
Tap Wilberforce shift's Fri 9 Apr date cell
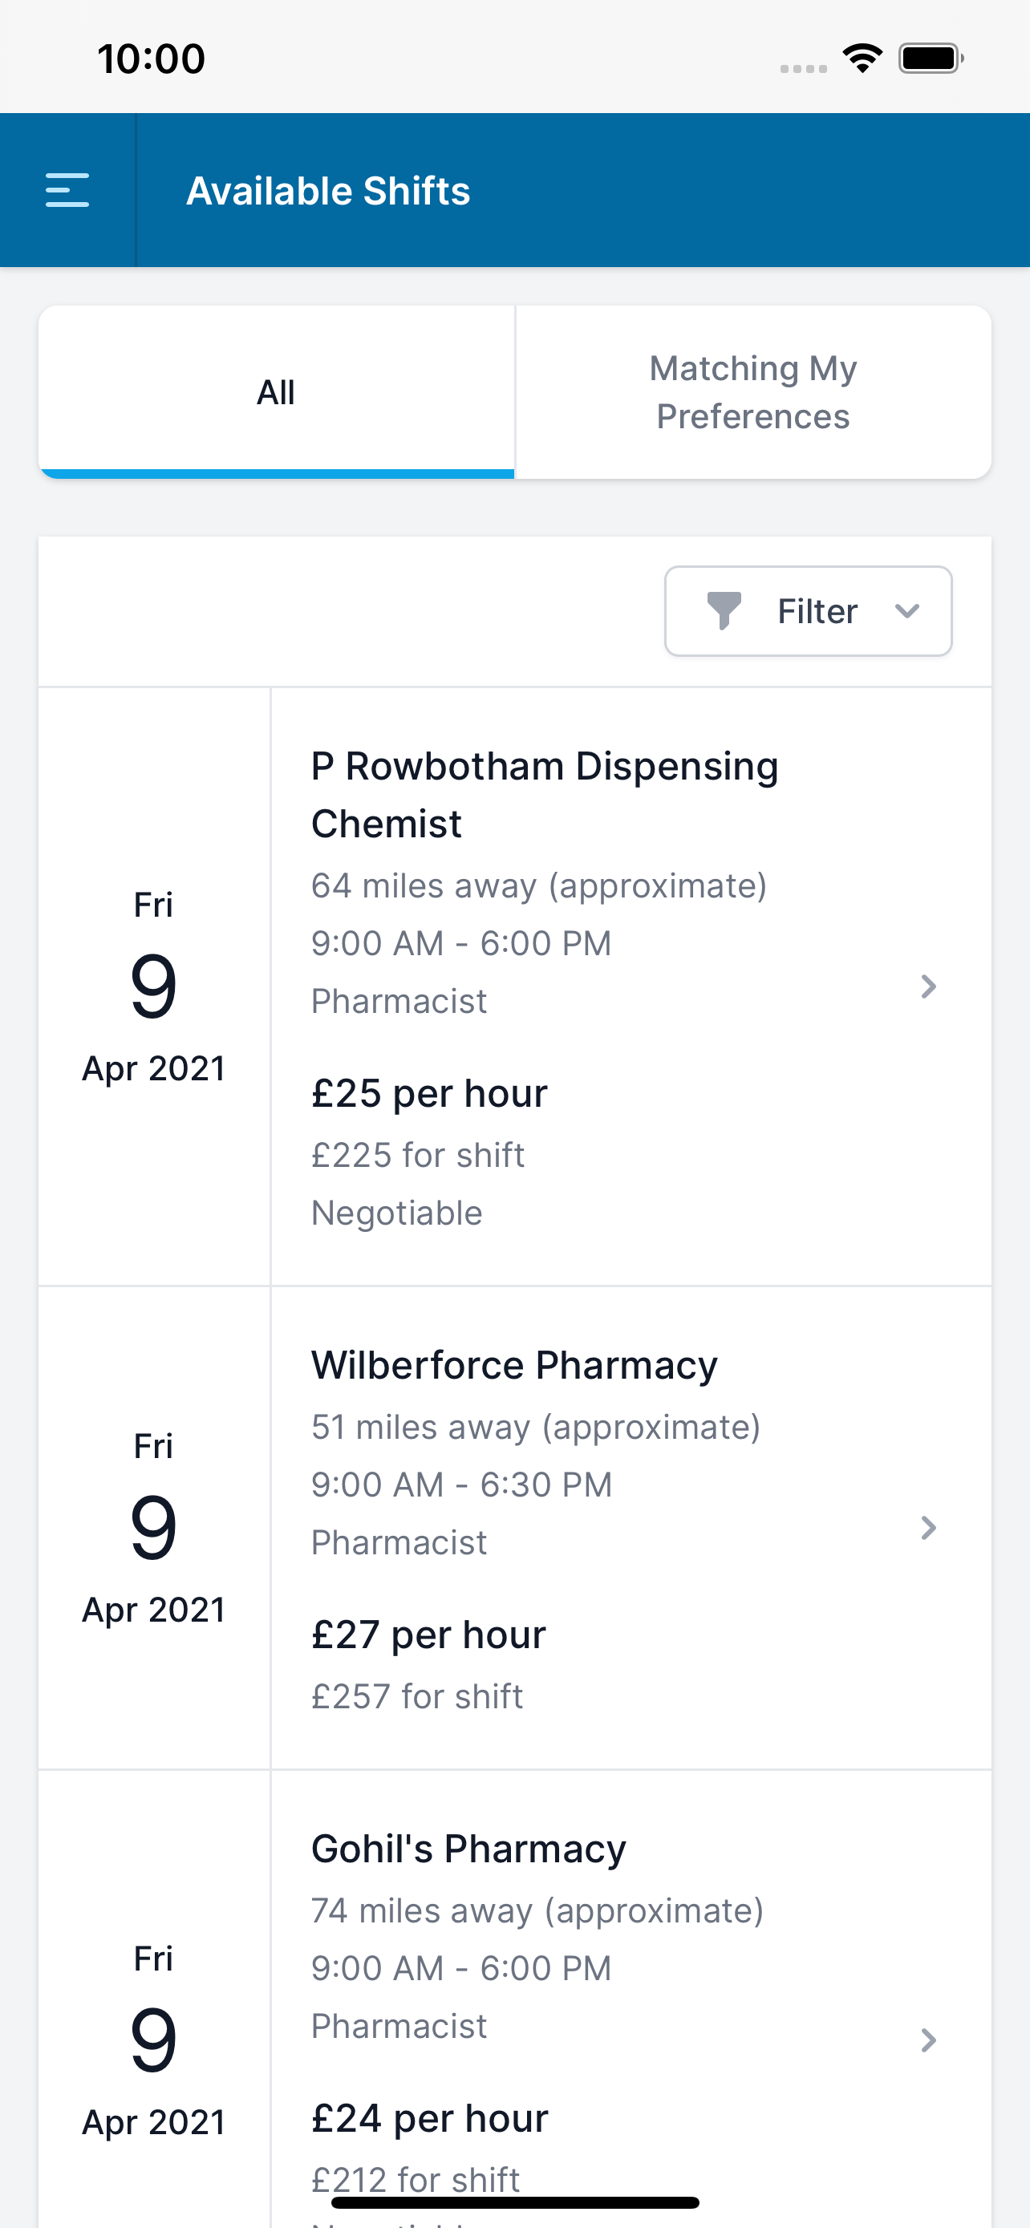[x=154, y=1527]
